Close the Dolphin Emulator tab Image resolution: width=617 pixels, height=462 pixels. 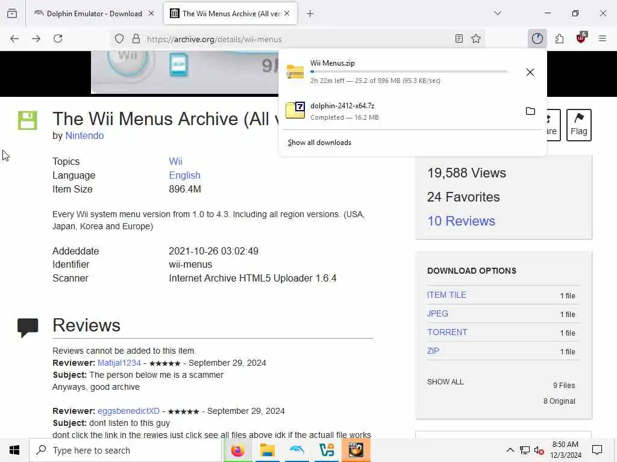click(x=151, y=14)
